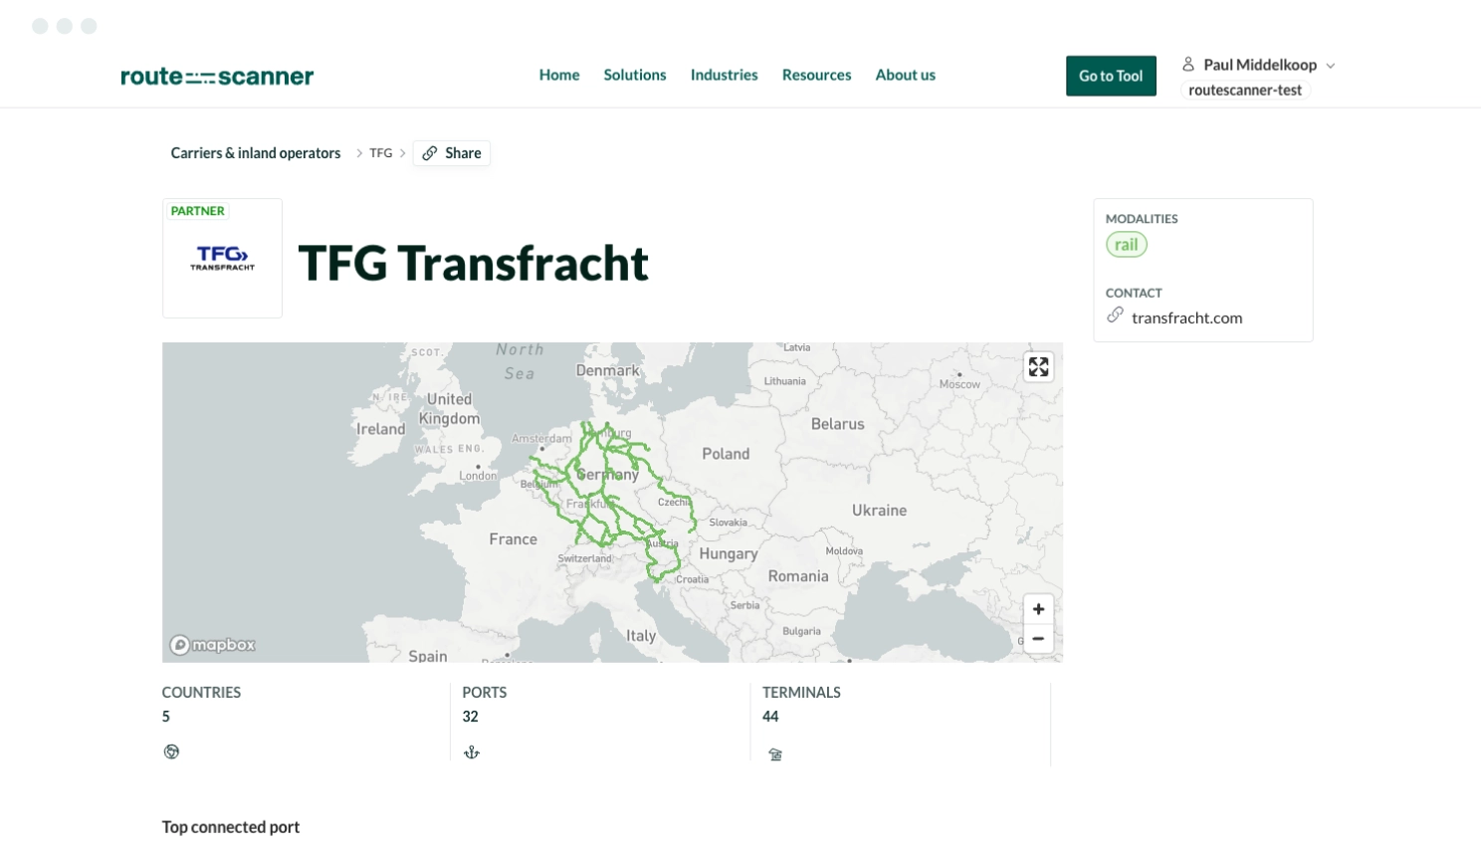Go to Carriers & inland operators breadcrumb
The image size is (1481, 852).
tap(256, 153)
